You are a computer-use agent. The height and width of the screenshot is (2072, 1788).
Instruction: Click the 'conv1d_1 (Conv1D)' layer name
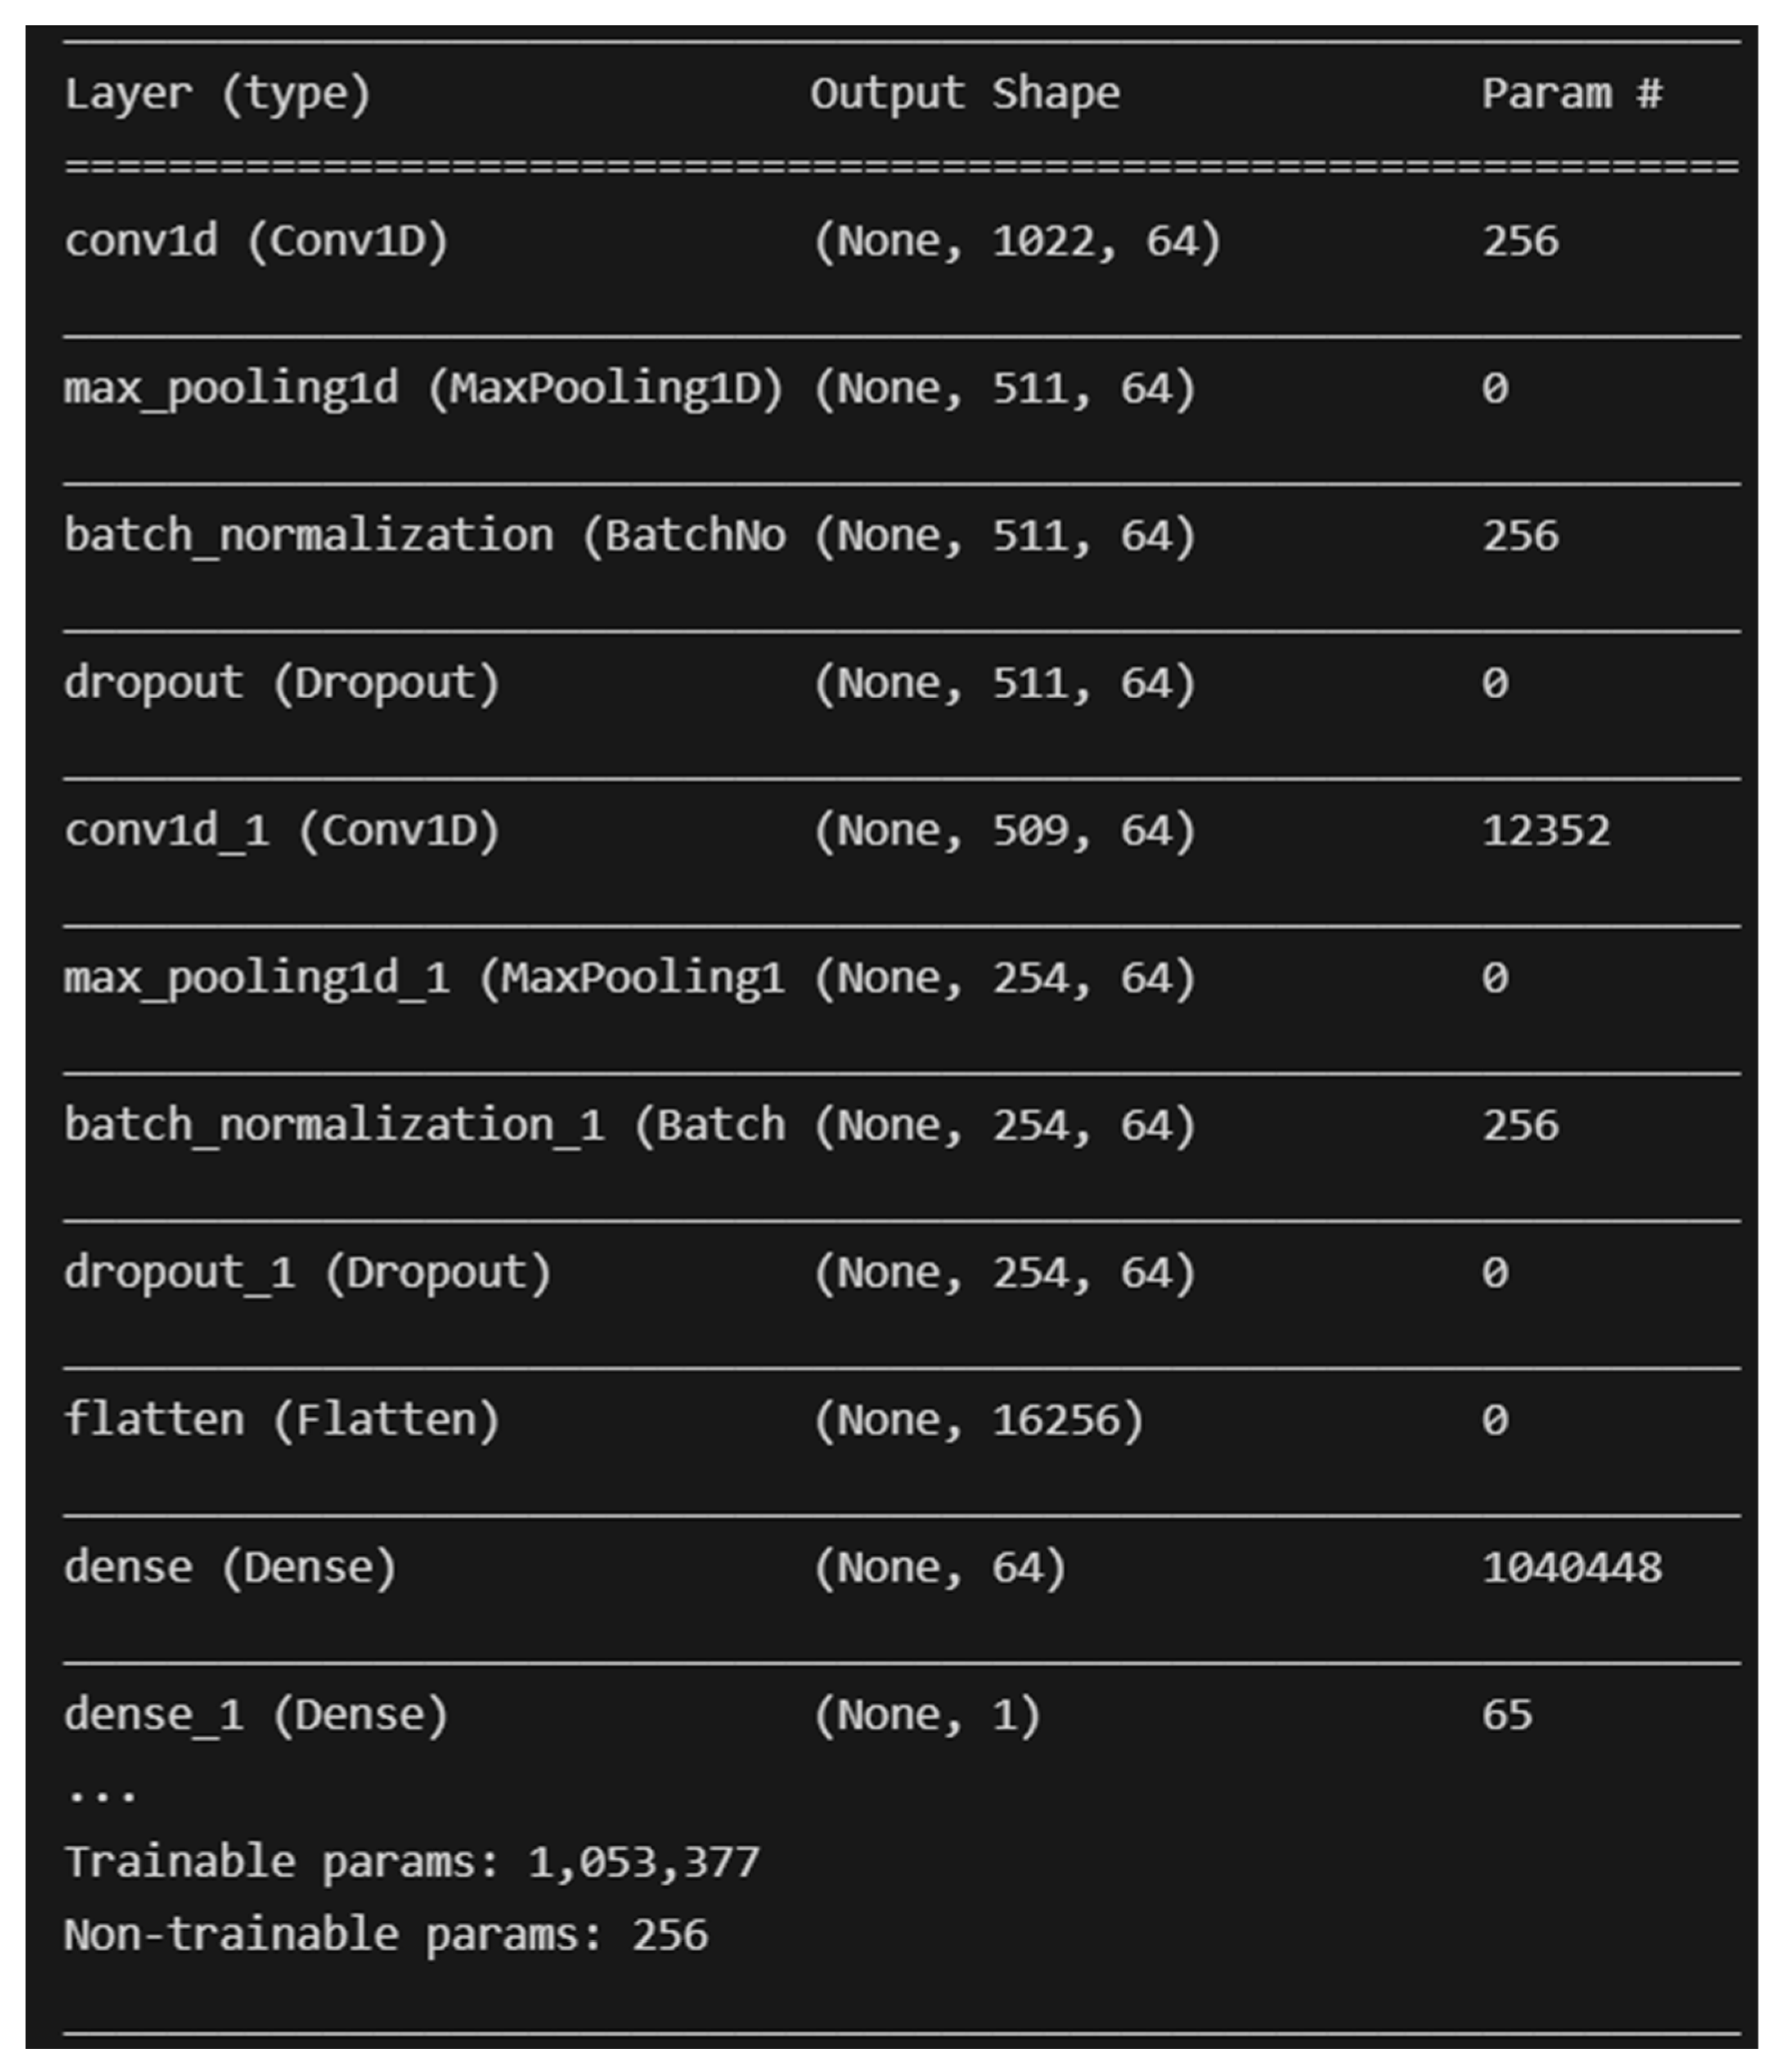[x=281, y=831]
